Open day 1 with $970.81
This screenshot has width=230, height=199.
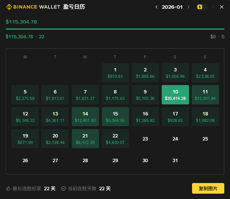click(x=115, y=73)
